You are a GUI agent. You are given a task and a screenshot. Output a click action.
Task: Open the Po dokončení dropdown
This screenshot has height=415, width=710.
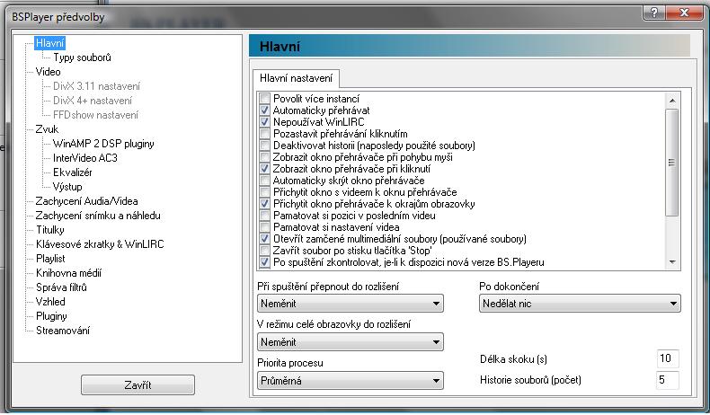click(x=580, y=304)
